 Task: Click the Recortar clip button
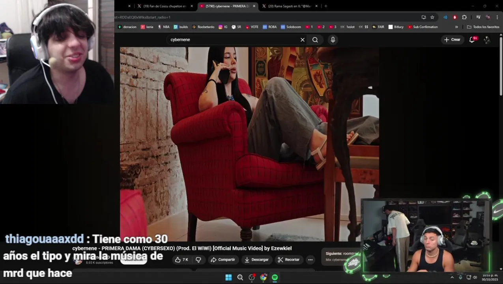click(288, 260)
